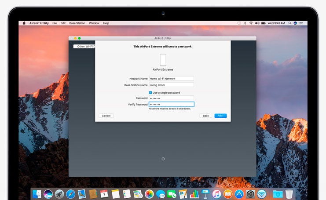The width and height of the screenshot is (326, 200).
Task: Launch Siri from the dock
Action: 48,194
